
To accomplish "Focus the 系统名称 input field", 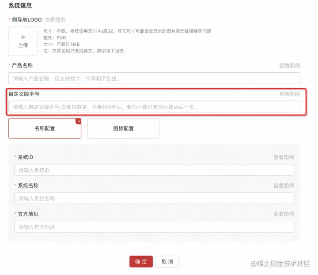I will point(154,198).
